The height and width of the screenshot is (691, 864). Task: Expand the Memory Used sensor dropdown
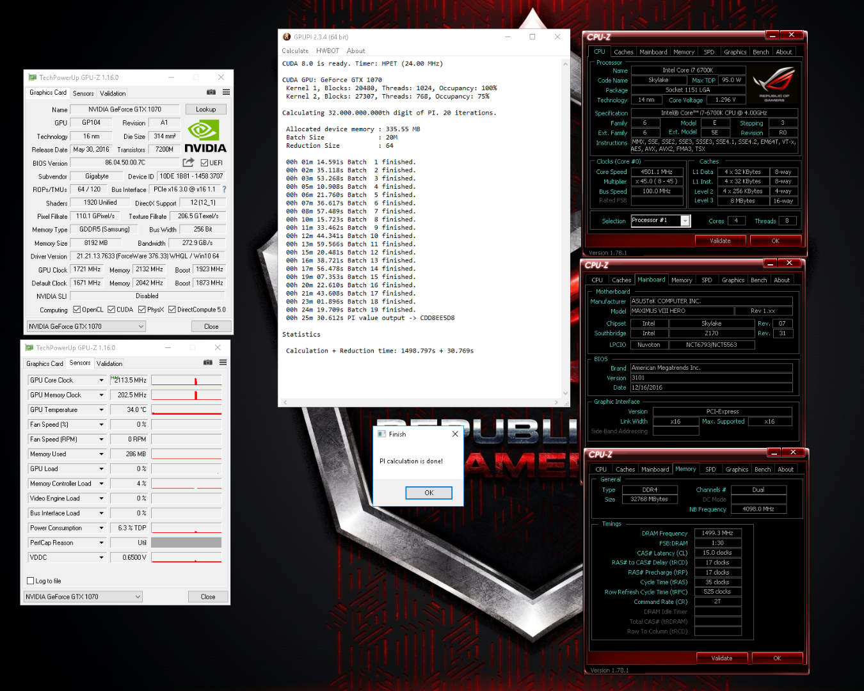coord(101,454)
